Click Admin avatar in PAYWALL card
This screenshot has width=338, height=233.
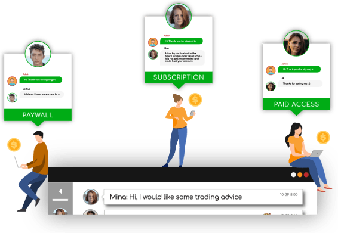(x=12, y=81)
